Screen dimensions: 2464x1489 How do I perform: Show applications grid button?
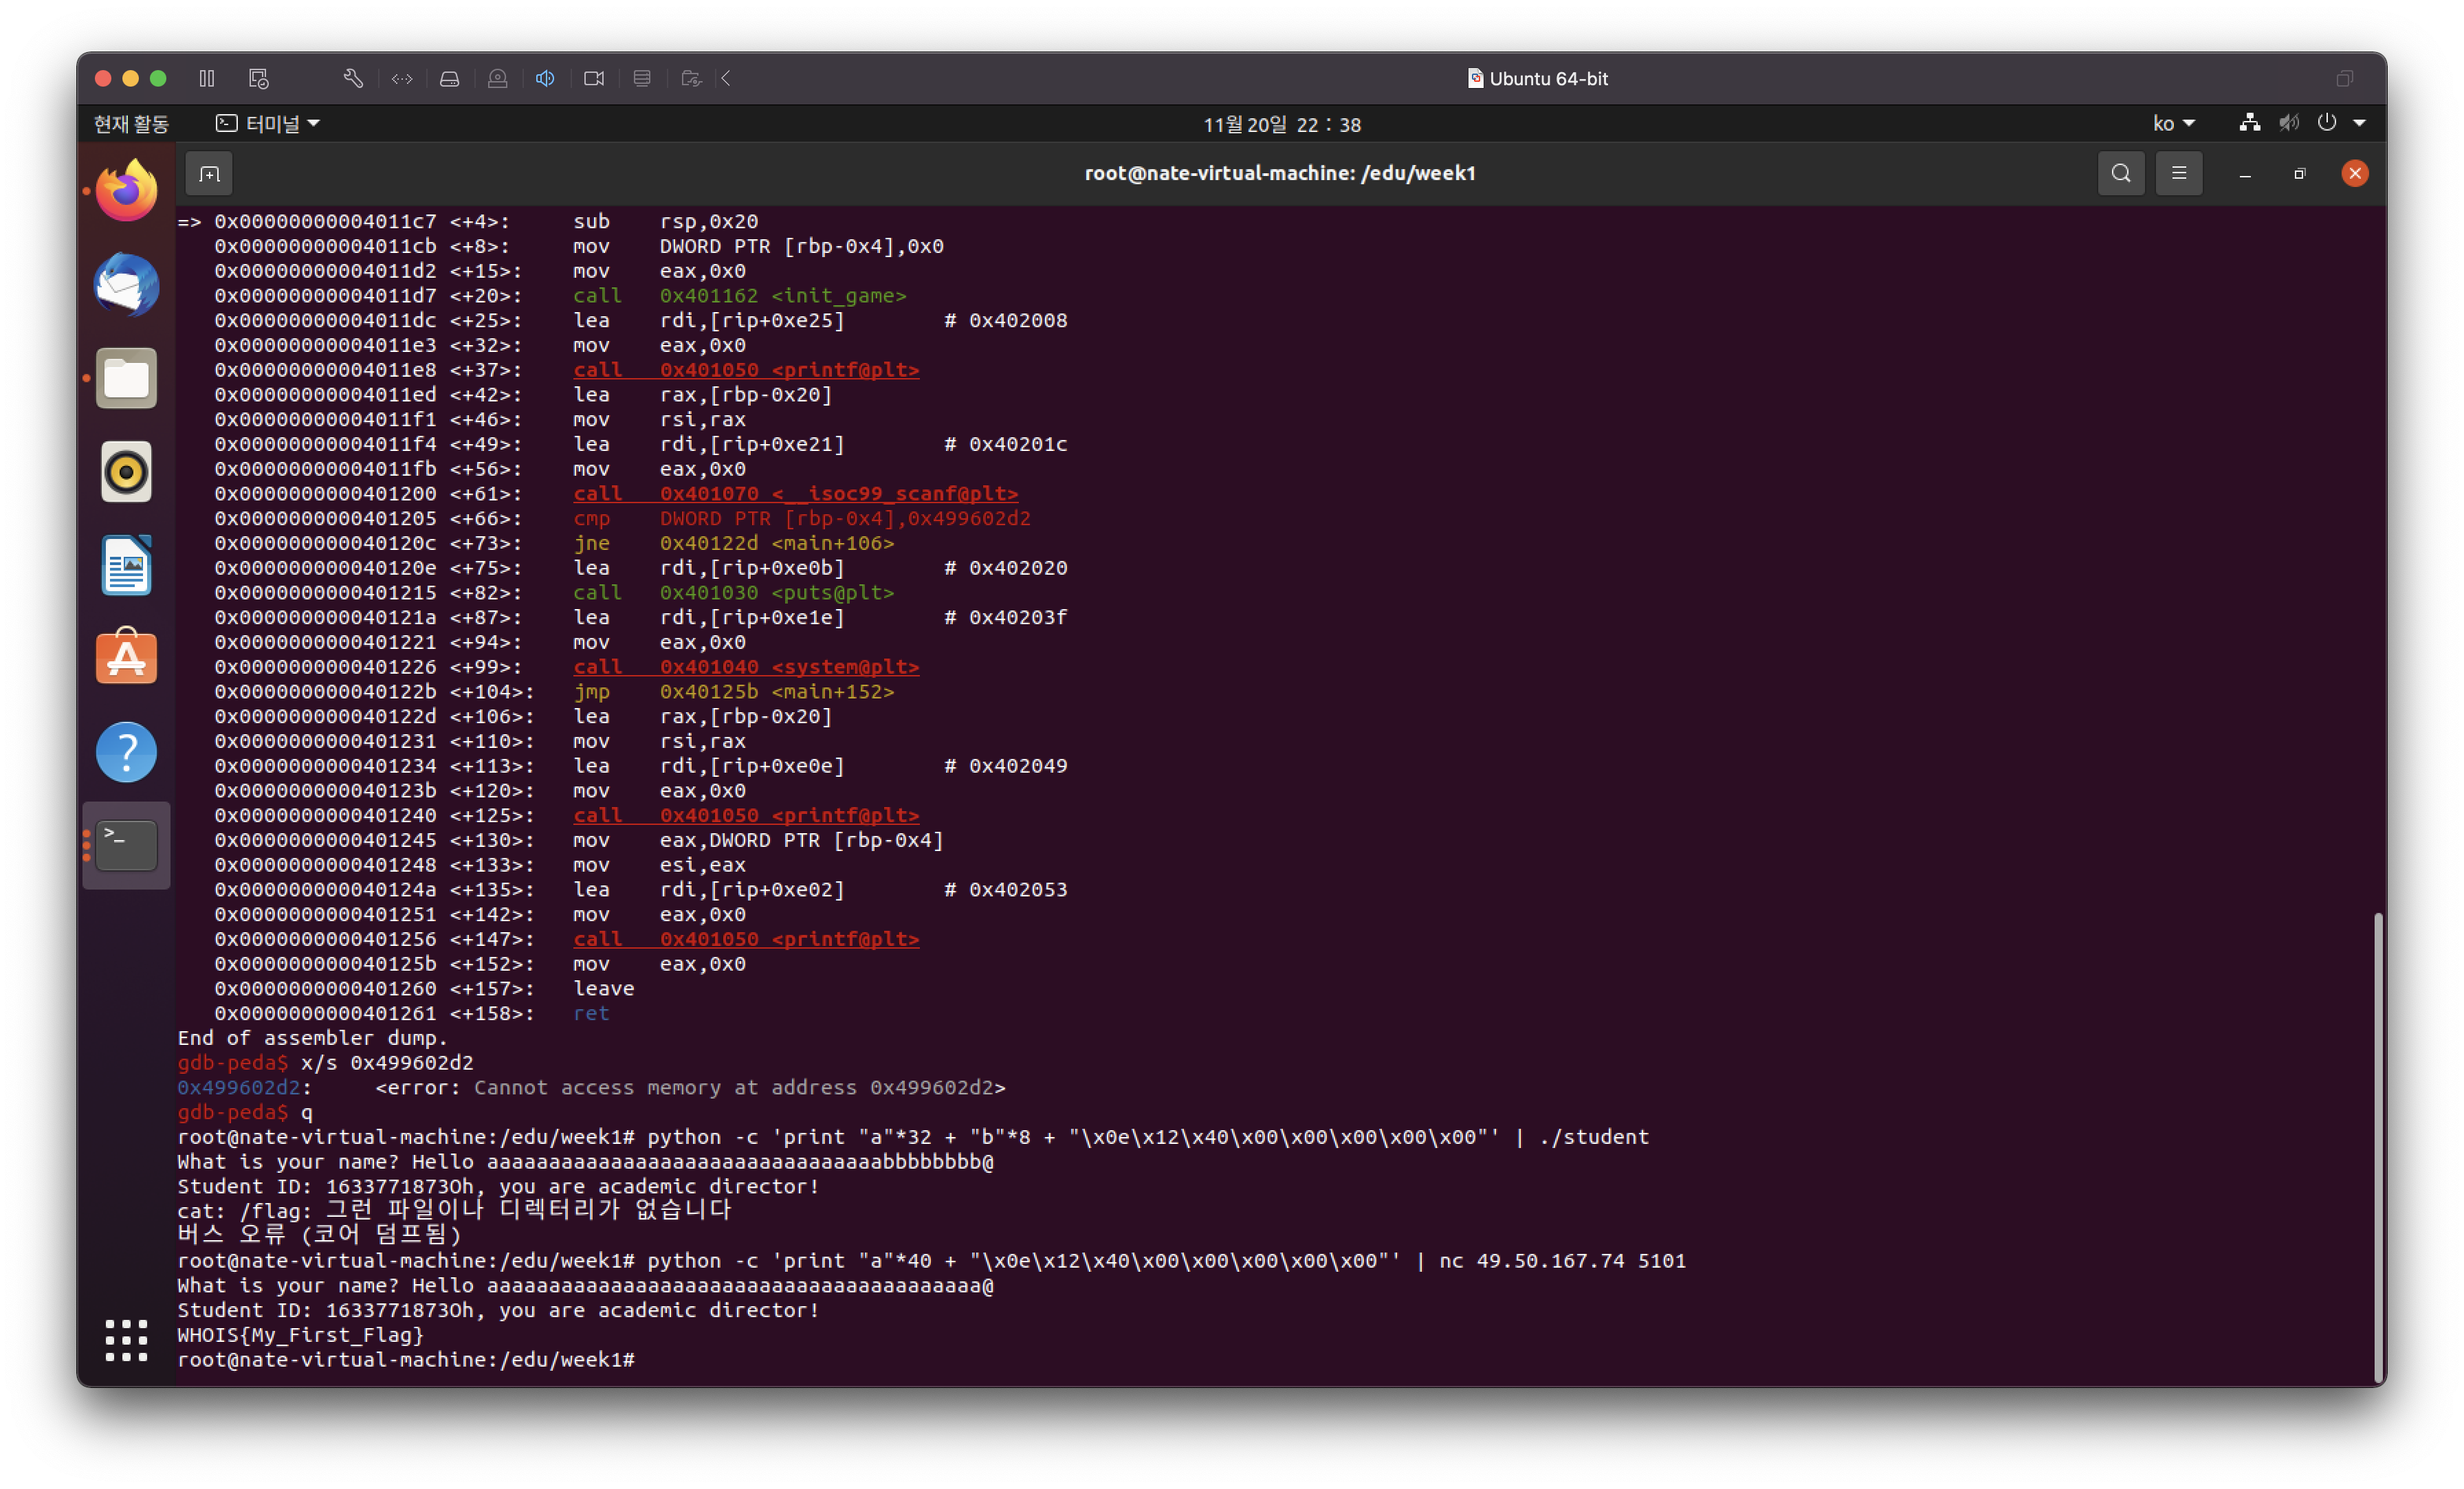(126, 1340)
